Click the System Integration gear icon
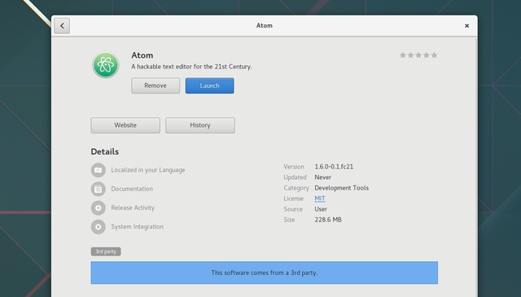This screenshot has height=297, width=521. click(x=98, y=227)
